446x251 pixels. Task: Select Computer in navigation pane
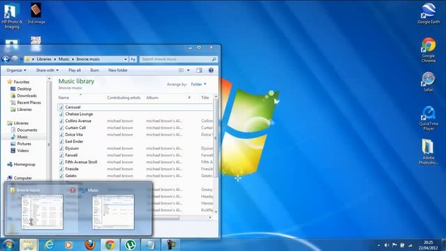coord(23,178)
